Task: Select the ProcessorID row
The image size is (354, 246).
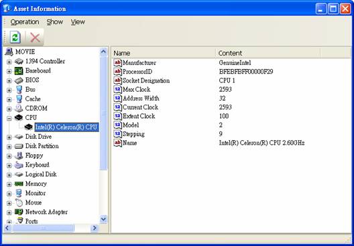Action: coord(231,72)
